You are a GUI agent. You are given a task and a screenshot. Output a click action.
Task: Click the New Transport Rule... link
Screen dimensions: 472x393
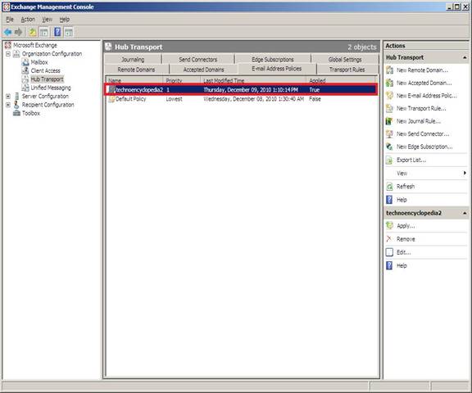pyautogui.click(x=421, y=108)
